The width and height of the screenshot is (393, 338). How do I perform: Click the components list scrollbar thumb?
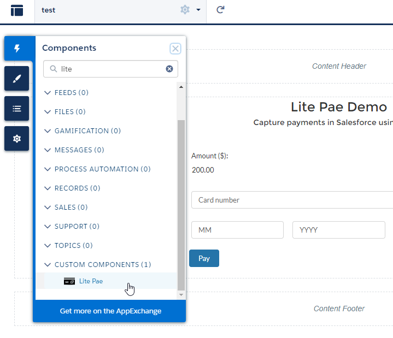pyautogui.click(x=181, y=205)
